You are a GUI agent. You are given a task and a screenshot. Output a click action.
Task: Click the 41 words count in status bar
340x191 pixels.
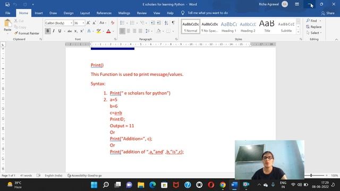[x=26, y=176]
